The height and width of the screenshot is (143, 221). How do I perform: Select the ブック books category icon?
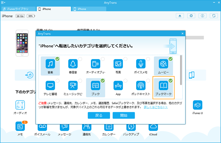point(96,86)
